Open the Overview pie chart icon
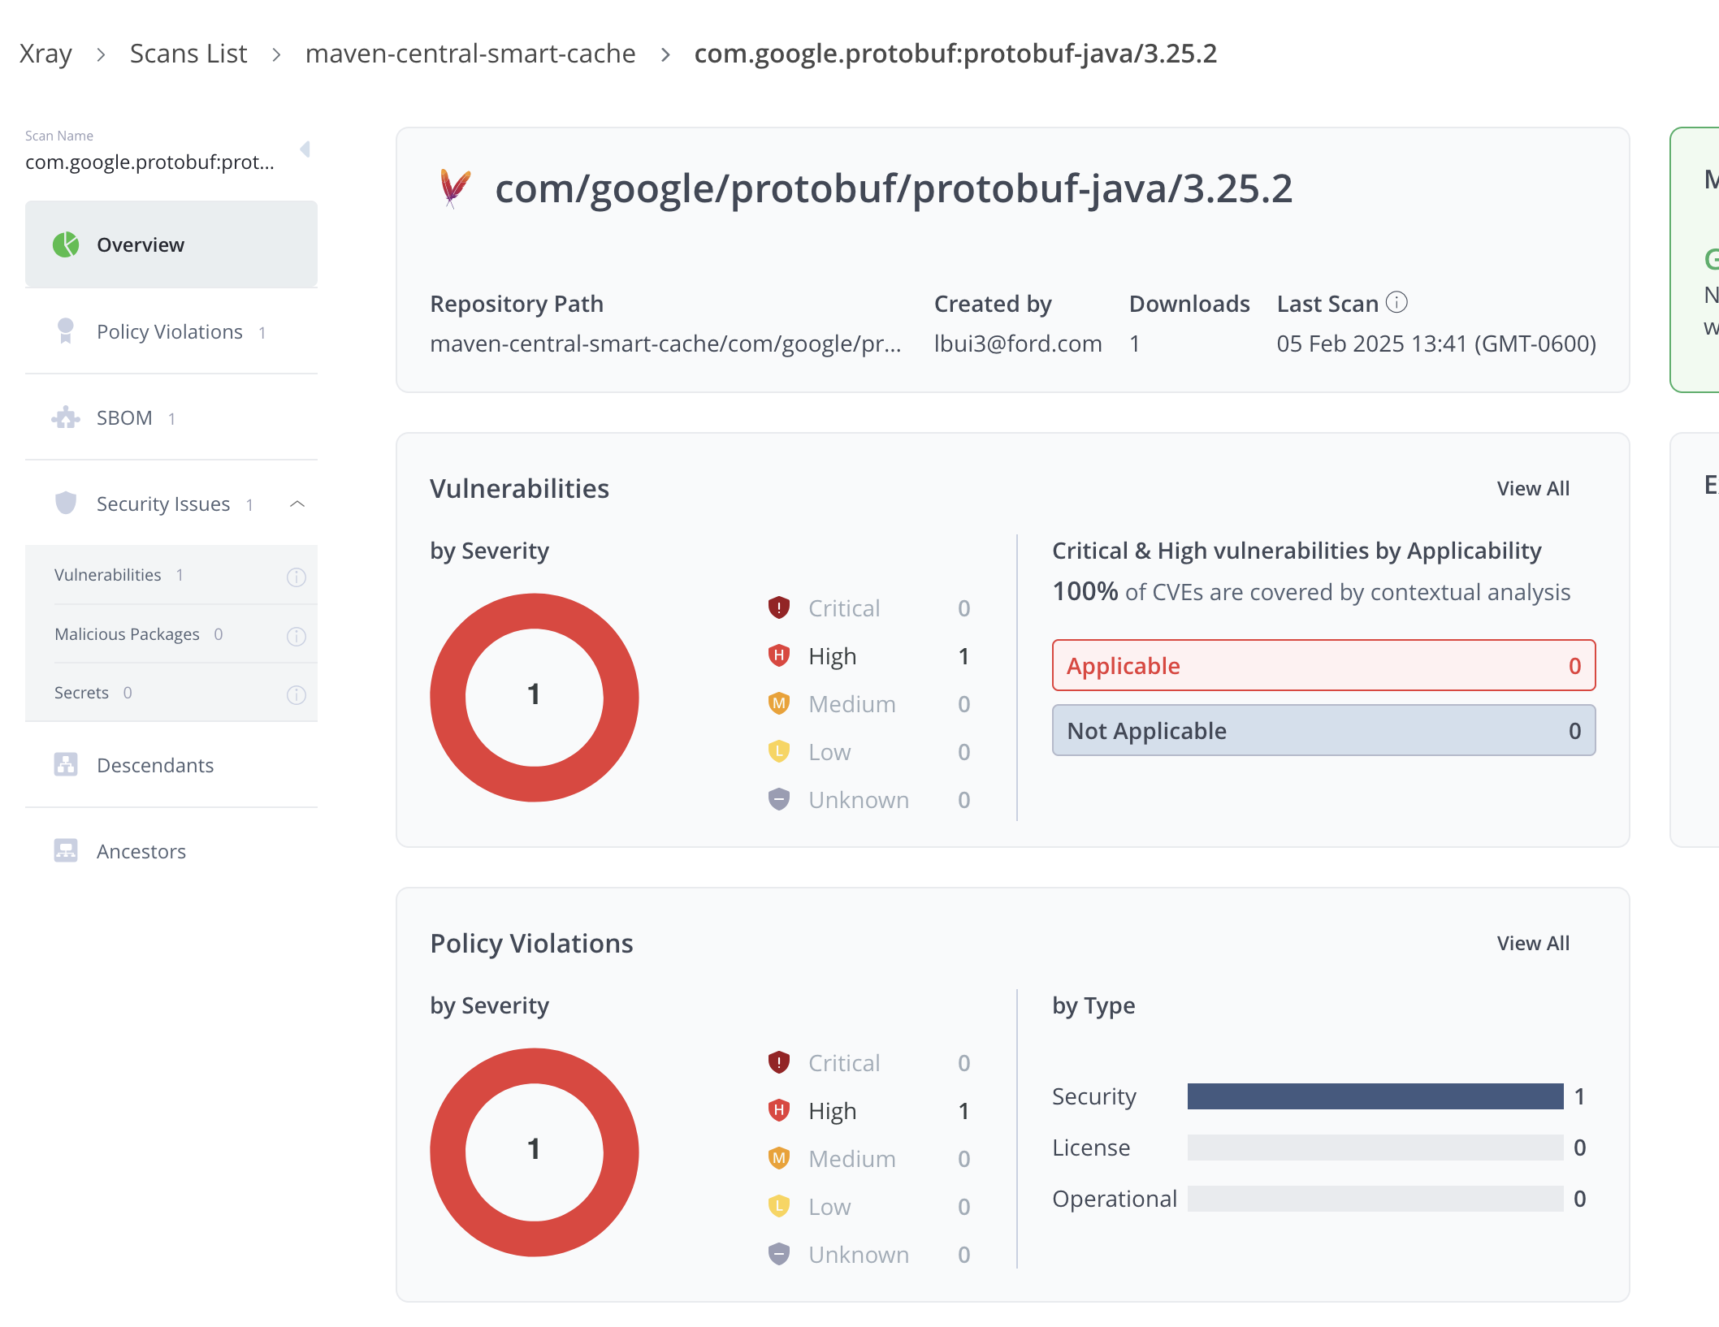The height and width of the screenshot is (1327, 1719). [66, 244]
